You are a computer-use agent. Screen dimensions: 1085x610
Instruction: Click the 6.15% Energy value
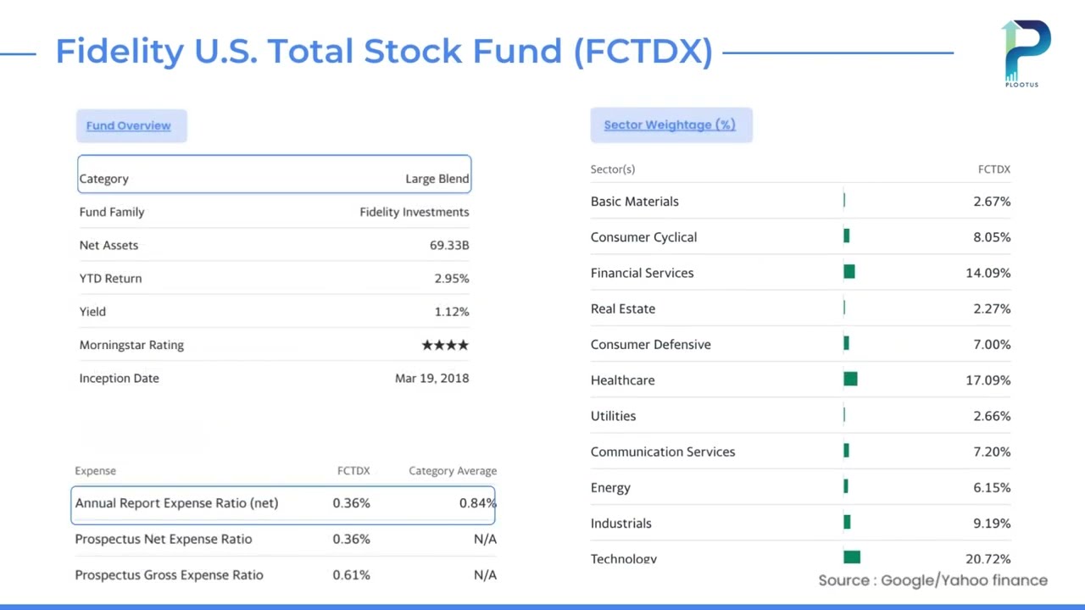coord(992,487)
